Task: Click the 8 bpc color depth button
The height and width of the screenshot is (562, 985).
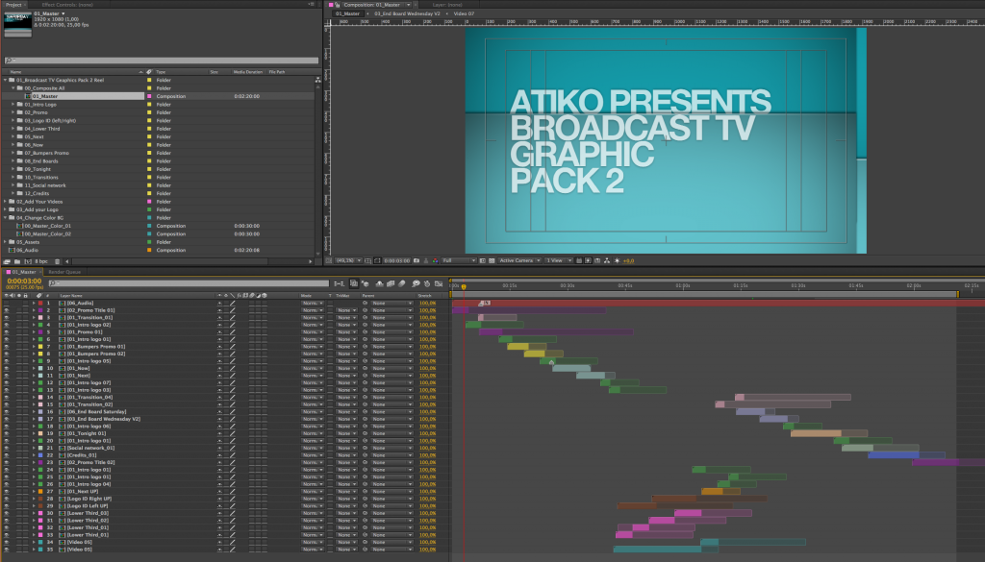Action: tap(42, 261)
